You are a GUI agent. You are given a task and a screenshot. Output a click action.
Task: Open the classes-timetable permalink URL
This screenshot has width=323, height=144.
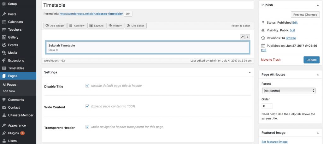pos(91,14)
